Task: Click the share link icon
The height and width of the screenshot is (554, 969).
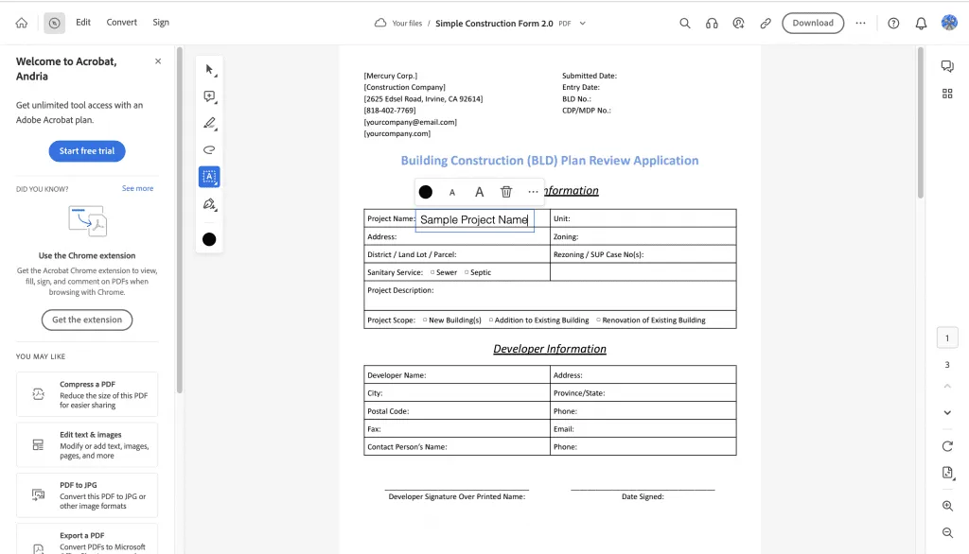Action: pos(765,23)
